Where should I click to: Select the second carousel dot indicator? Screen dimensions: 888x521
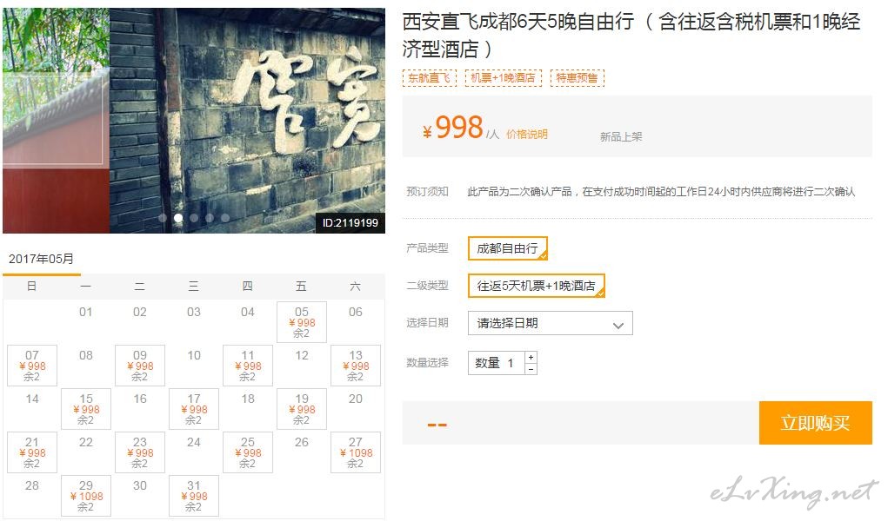click(178, 218)
